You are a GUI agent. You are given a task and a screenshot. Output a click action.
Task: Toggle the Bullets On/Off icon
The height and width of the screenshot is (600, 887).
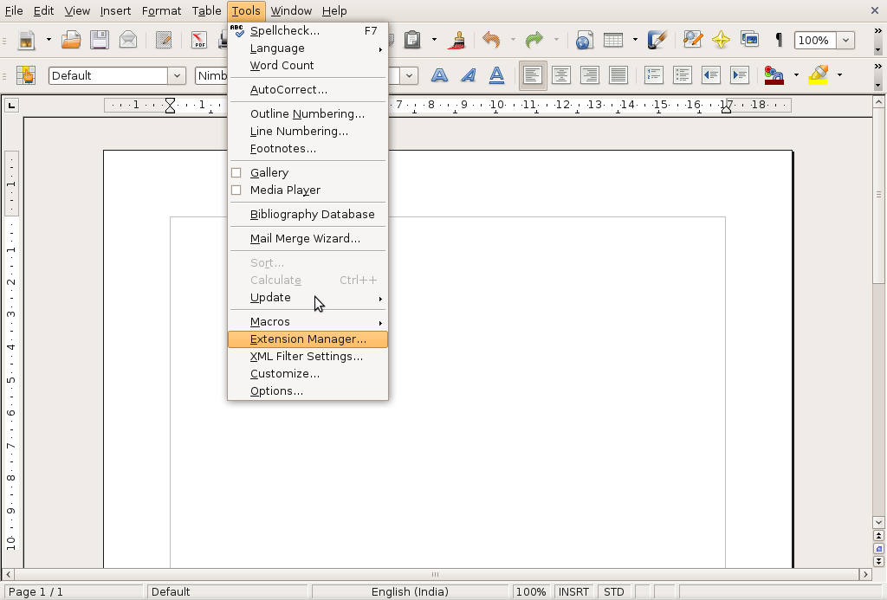tap(683, 75)
